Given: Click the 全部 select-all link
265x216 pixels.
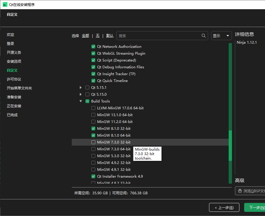Looking at the screenshot, I should click(x=85, y=36).
